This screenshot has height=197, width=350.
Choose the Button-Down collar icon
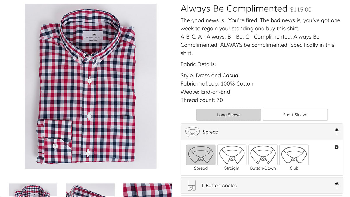[x=263, y=155]
